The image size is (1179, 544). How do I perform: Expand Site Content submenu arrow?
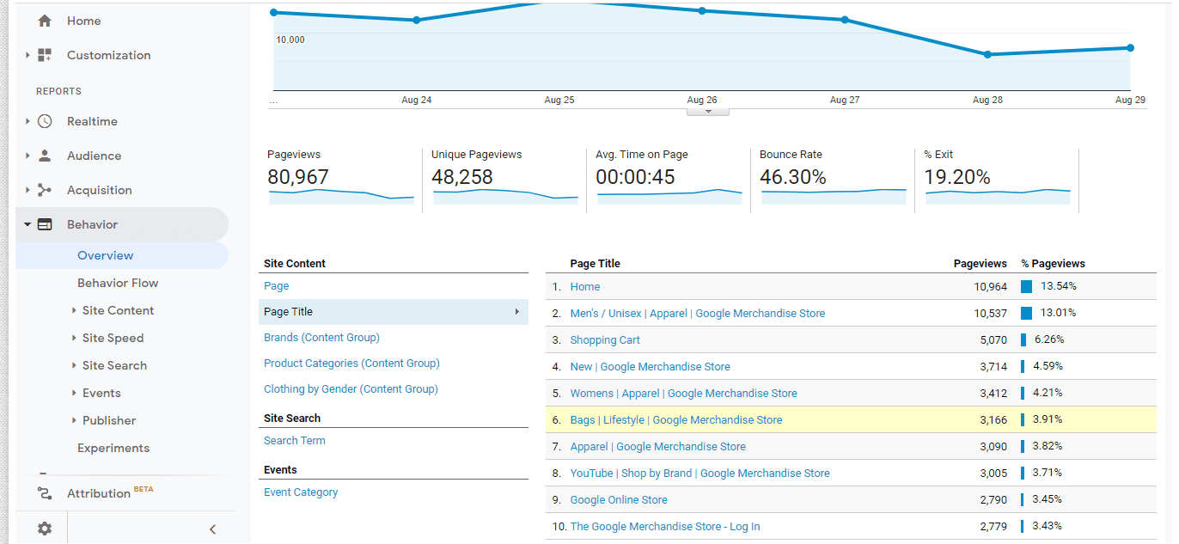[x=74, y=310]
